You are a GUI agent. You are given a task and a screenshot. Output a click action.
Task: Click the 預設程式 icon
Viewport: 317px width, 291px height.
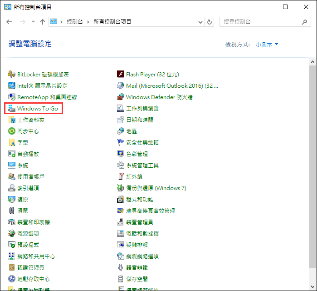[x=11, y=245]
